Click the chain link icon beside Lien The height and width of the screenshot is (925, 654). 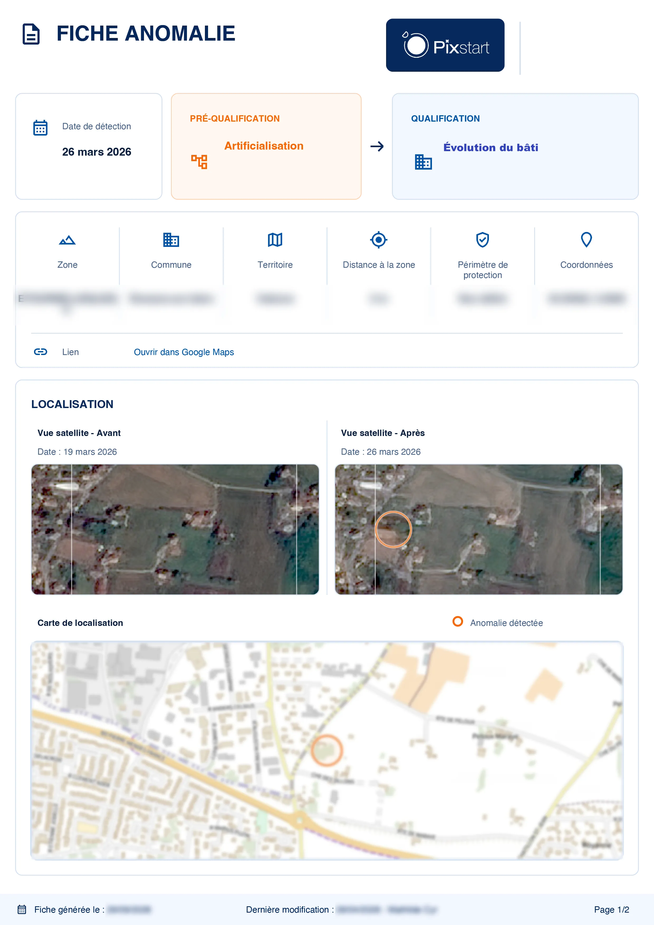pos(40,352)
